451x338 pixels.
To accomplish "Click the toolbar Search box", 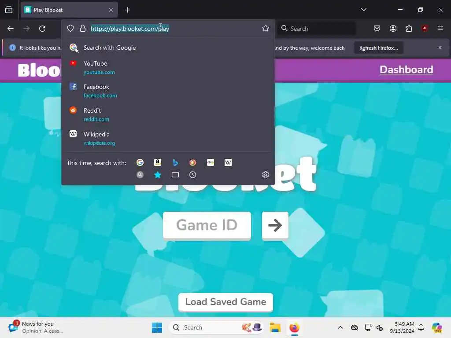I will coord(316,29).
